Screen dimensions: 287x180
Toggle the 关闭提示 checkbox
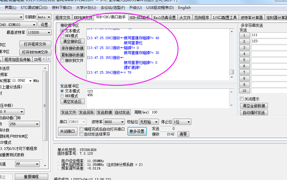point(242,99)
